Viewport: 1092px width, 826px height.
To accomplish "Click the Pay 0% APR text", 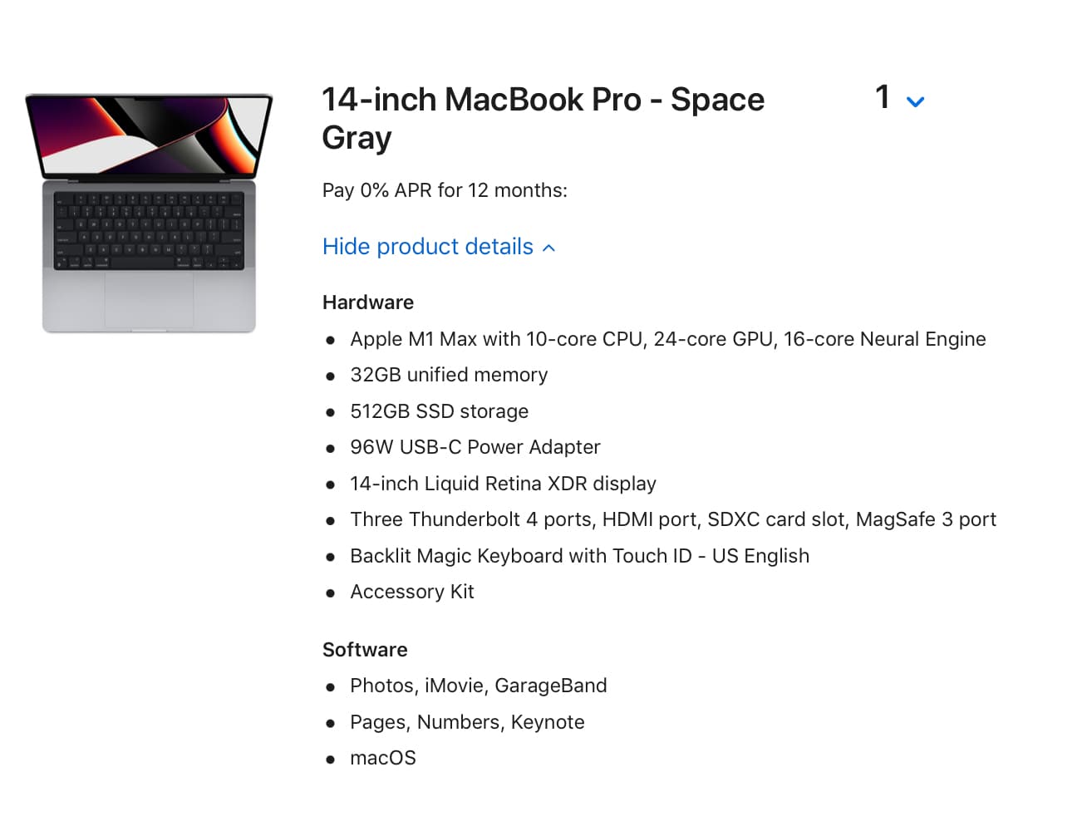I will pos(445,190).
